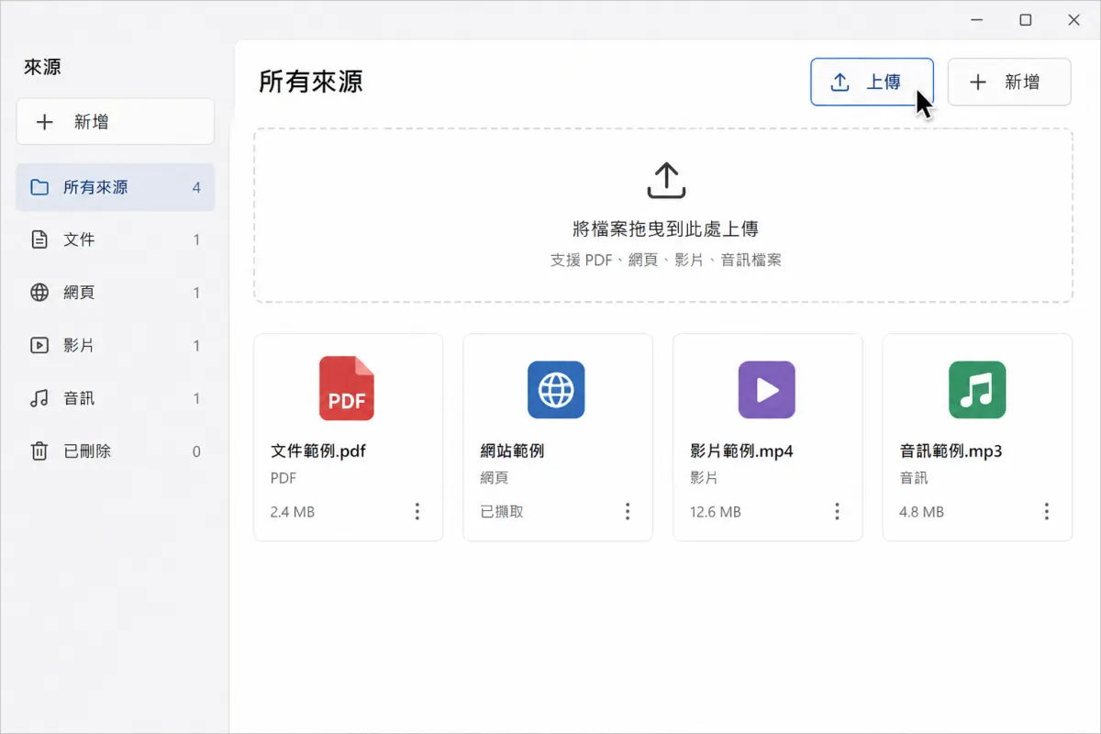Viewport: 1101px width, 734px height.
Task: Click the file name 文件範例.pdf
Action: (x=318, y=451)
